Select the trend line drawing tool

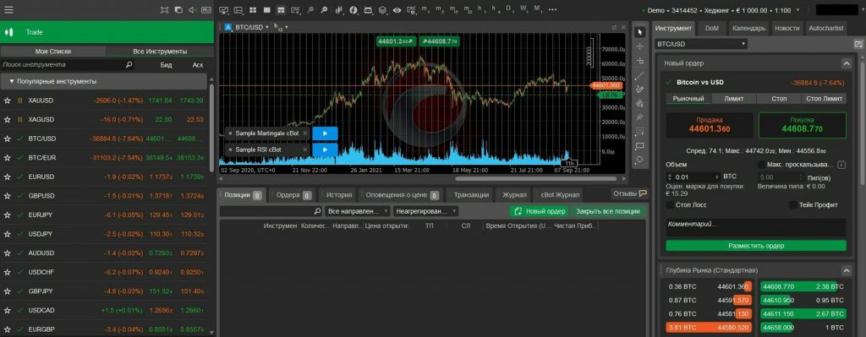(x=640, y=75)
